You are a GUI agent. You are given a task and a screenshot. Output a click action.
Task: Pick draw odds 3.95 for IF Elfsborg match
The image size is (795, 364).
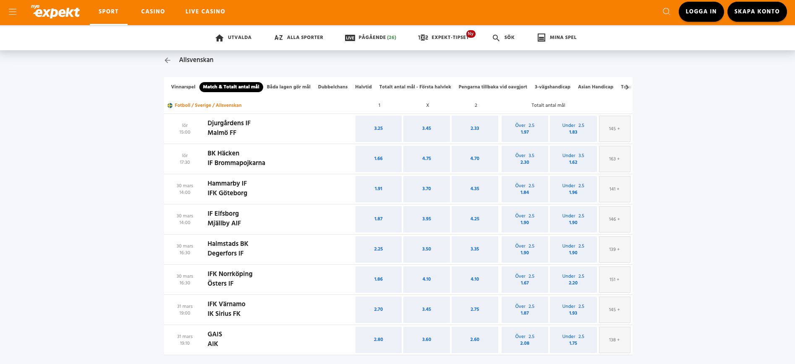(426, 219)
